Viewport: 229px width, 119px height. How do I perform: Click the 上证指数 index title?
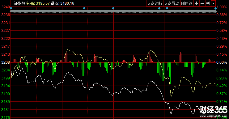tap(18, 3)
